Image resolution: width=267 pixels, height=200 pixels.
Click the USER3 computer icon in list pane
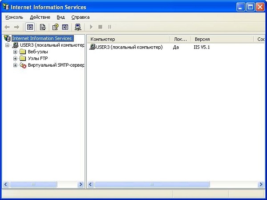point(92,47)
